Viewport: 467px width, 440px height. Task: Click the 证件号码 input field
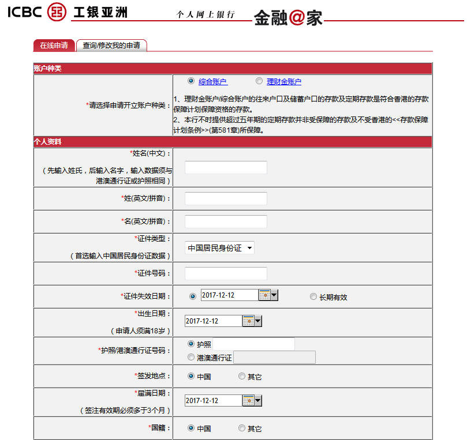pyautogui.click(x=226, y=273)
